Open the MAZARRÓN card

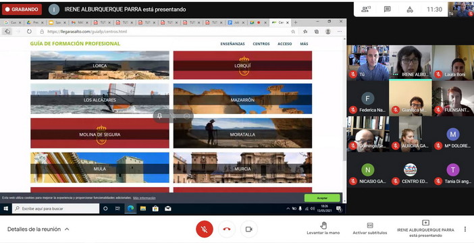[242, 99]
